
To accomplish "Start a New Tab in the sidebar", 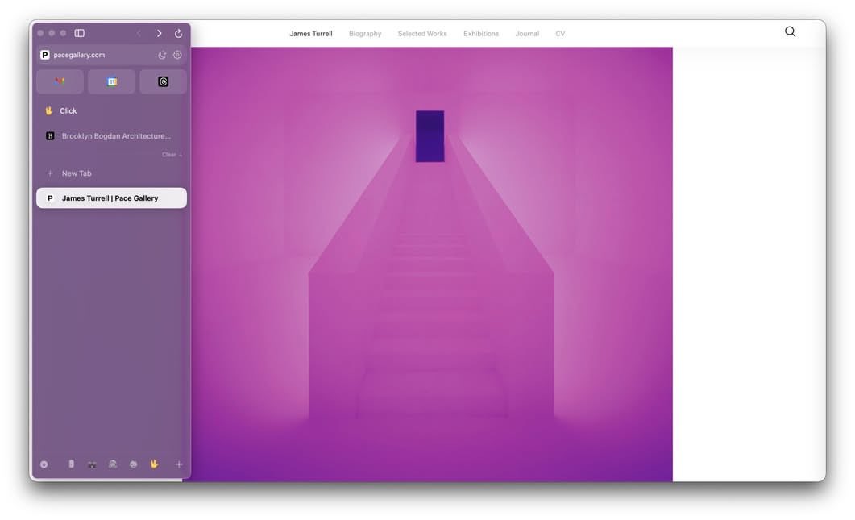I will click(76, 173).
